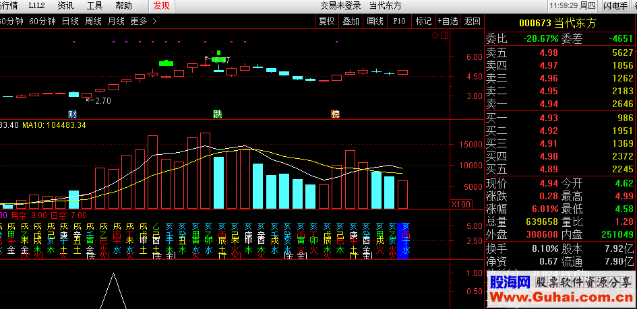Image resolution: width=637 pixels, height=309 pixels.
Task: Switch to the 发现 tab
Action: click(x=161, y=5)
